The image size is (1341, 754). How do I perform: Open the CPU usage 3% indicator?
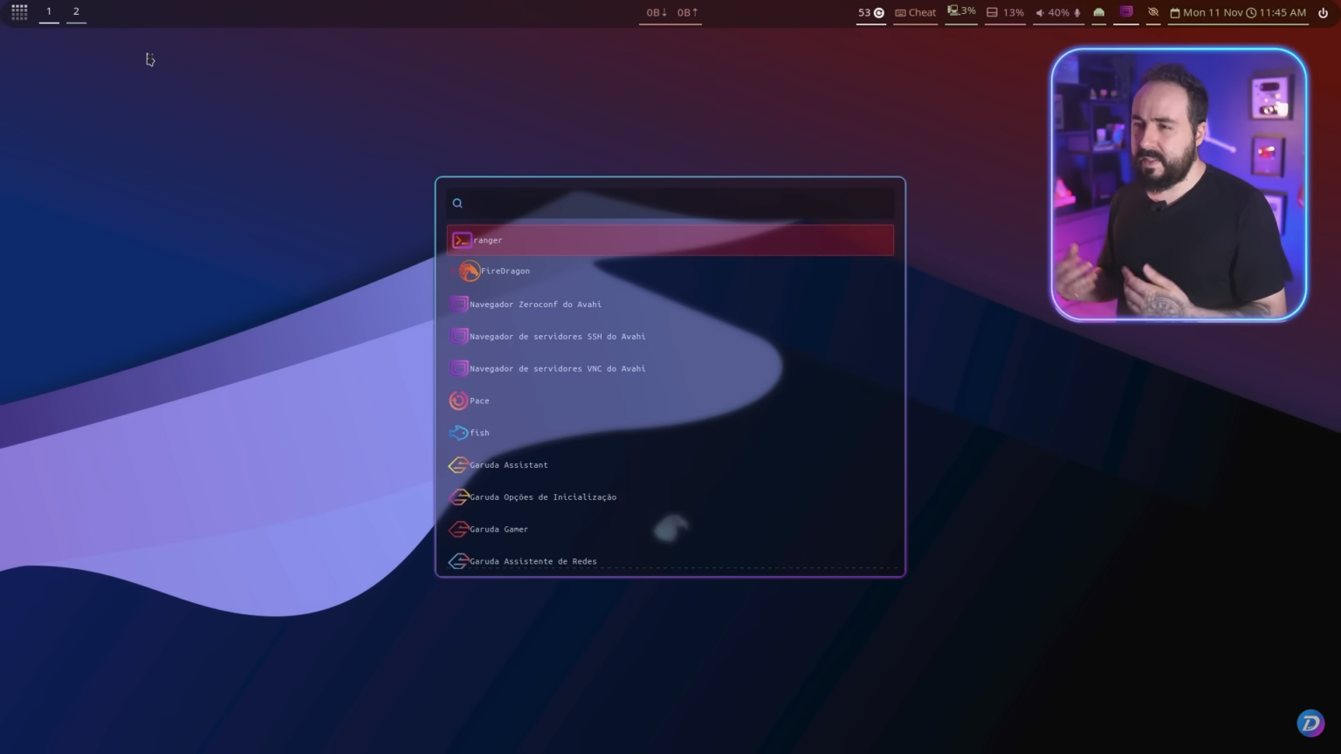tap(960, 12)
